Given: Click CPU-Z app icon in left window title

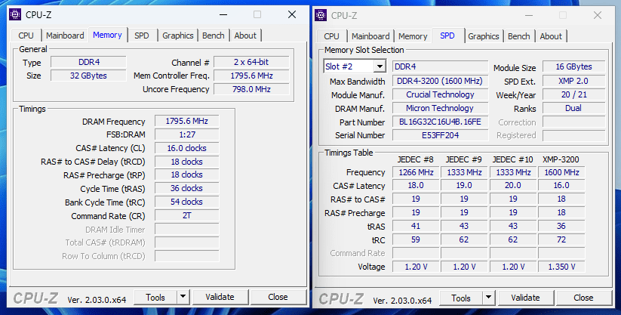Looking at the screenshot, I should tap(14, 14).
